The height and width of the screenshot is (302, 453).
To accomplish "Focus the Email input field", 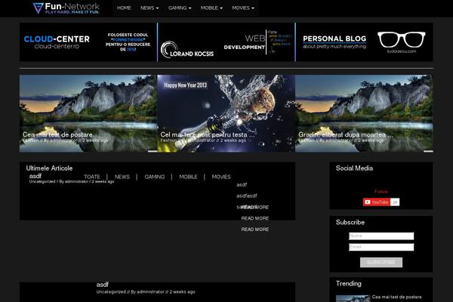I will coord(381,247).
